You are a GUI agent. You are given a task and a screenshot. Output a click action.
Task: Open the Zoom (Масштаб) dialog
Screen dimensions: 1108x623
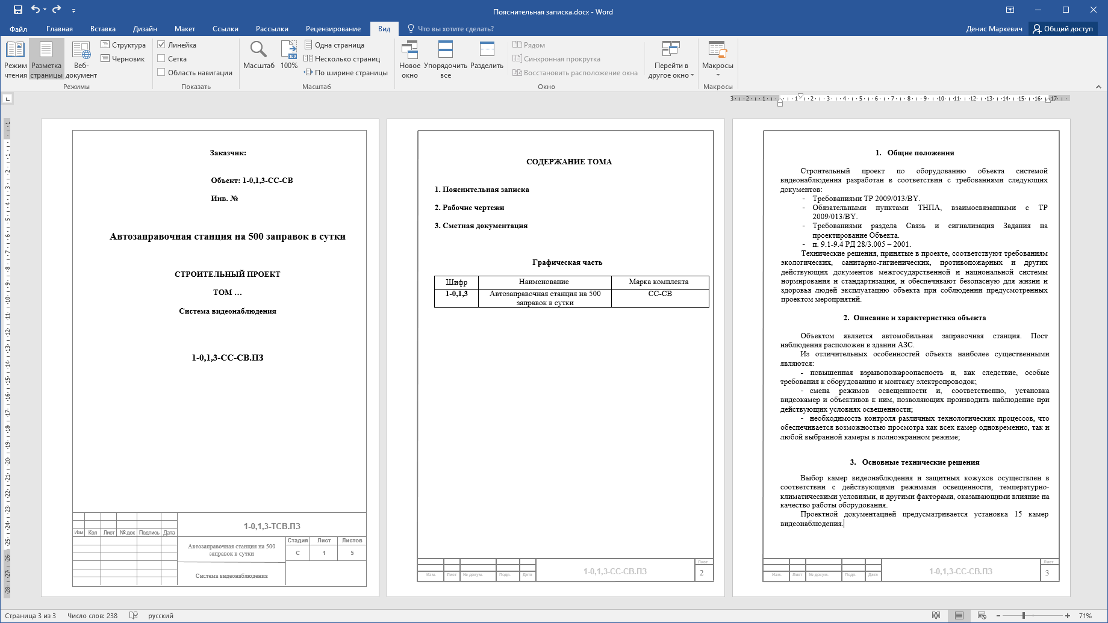coord(258,55)
